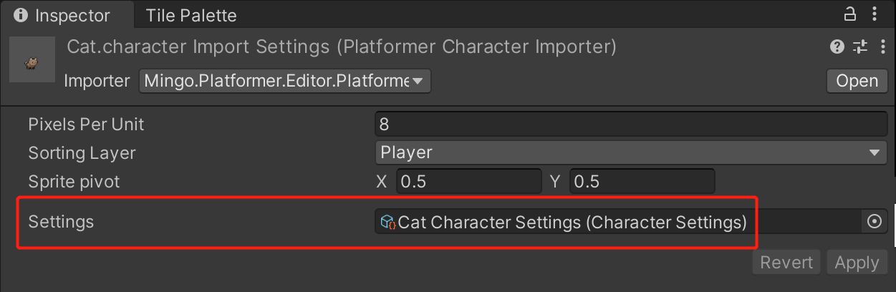Click the ScriptableObject icon in the Settings field
The width and height of the screenshot is (896, 292).
click(x=387, y=222)
